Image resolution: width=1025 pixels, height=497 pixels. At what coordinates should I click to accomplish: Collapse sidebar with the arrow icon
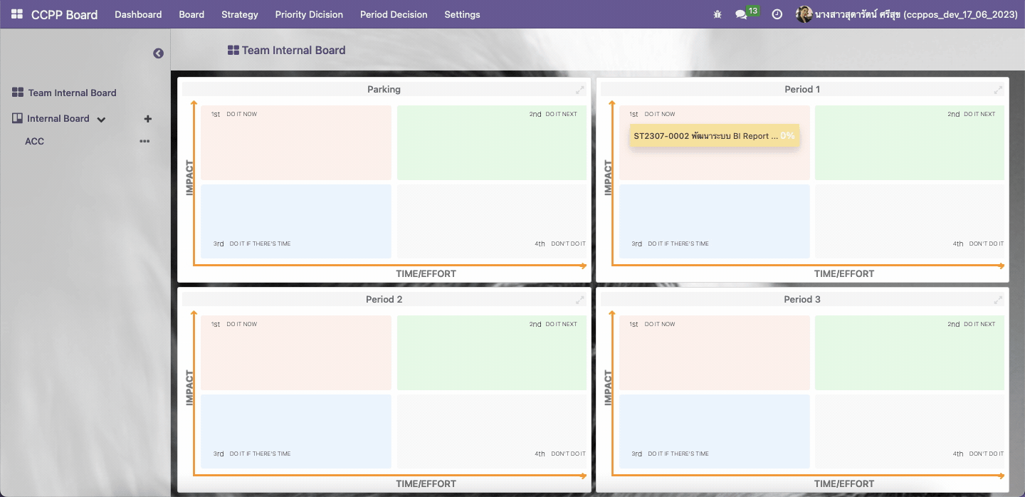[x=159, y=53]
